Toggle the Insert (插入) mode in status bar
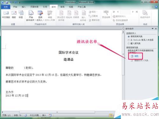Viewport: 159px width, 119px height. [x=44, y=115]
